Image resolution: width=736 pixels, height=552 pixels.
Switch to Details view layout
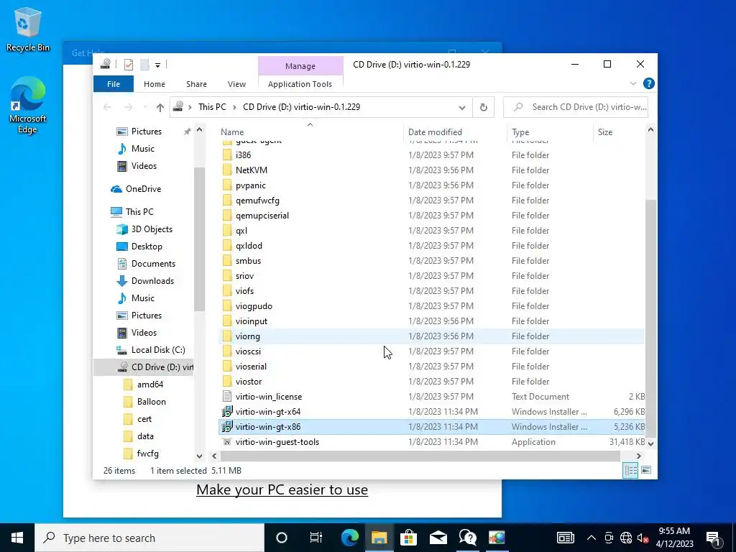click(630, 470)
